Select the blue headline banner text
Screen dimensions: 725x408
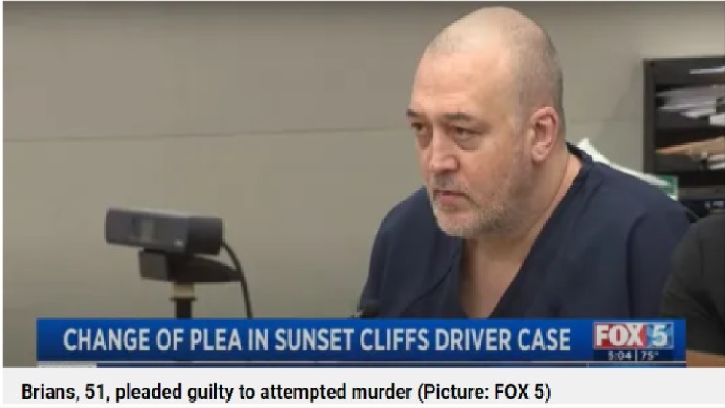click(x=317, y=340)
